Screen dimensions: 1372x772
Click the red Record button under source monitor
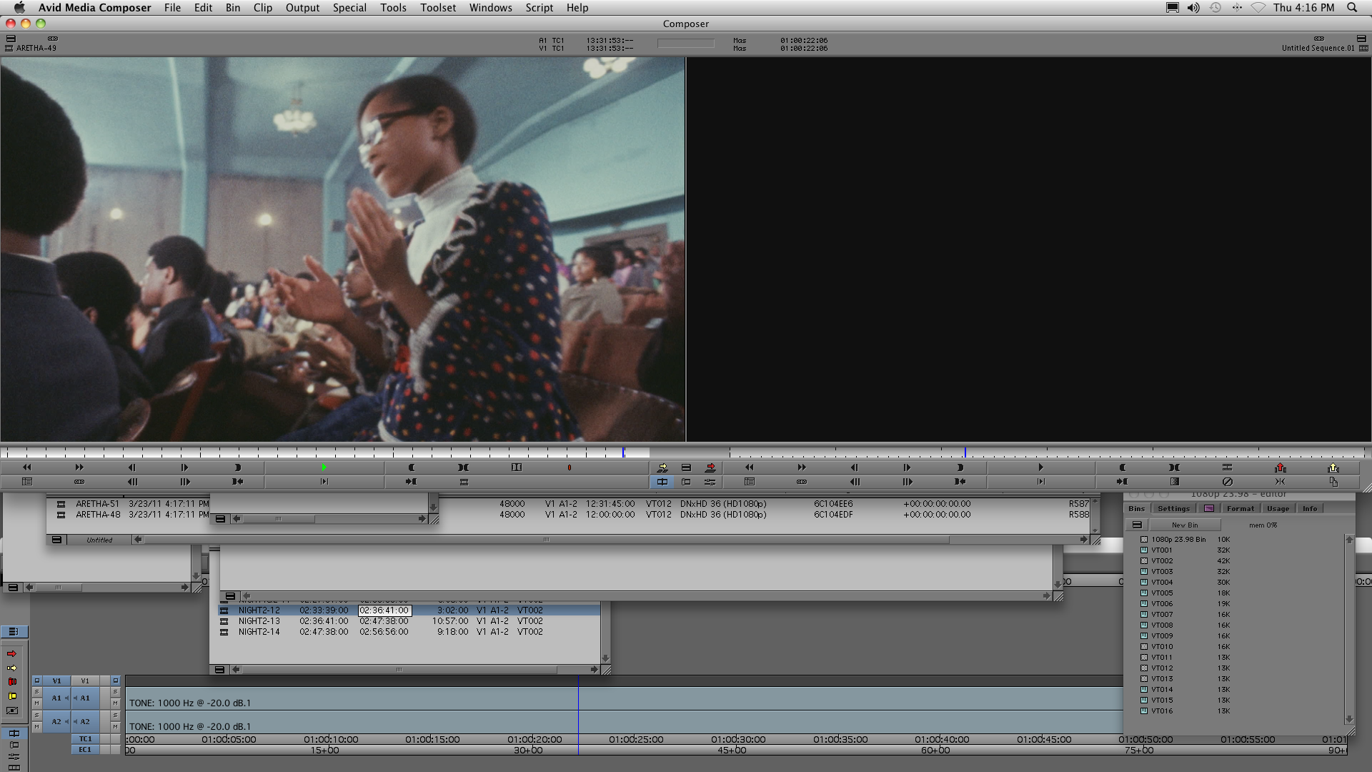point(569,467)
